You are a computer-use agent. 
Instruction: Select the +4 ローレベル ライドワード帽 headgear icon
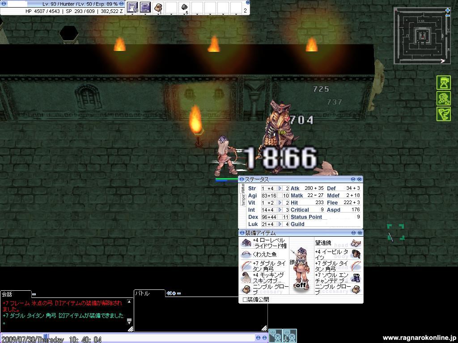[x=246, y=243]
